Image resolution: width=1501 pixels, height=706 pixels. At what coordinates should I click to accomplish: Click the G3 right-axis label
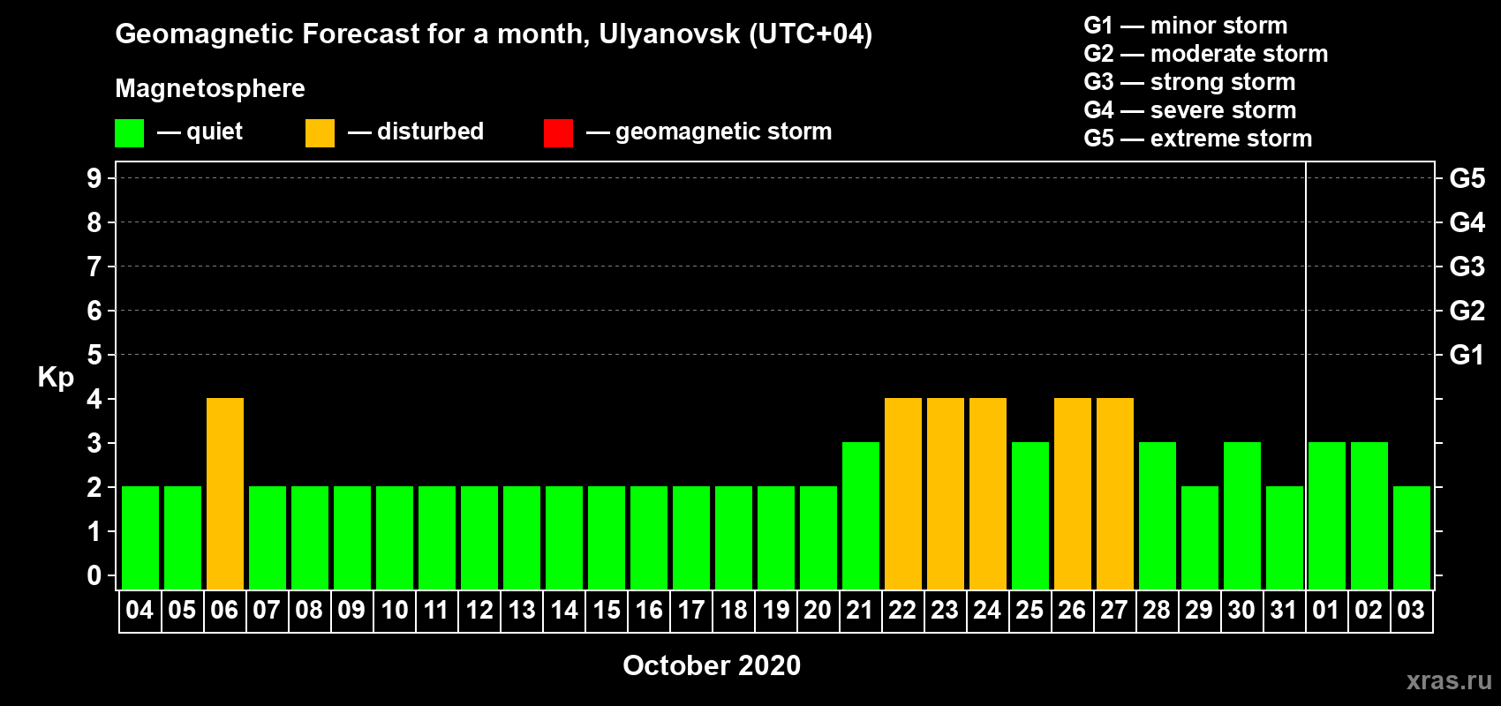(x=1467, y=267)
